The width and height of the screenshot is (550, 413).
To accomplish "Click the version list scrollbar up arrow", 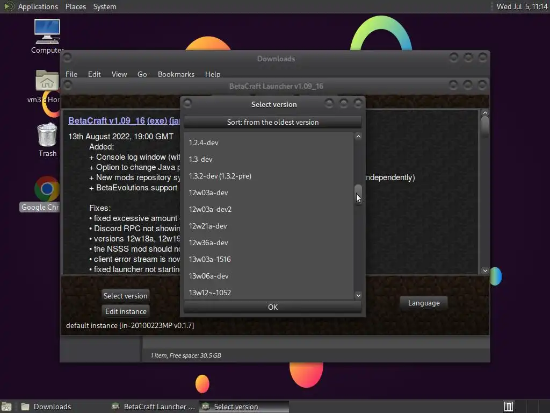I will coord(358,137).
